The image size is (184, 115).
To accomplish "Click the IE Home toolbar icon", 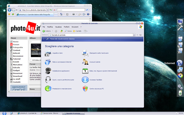I will 61,14.
